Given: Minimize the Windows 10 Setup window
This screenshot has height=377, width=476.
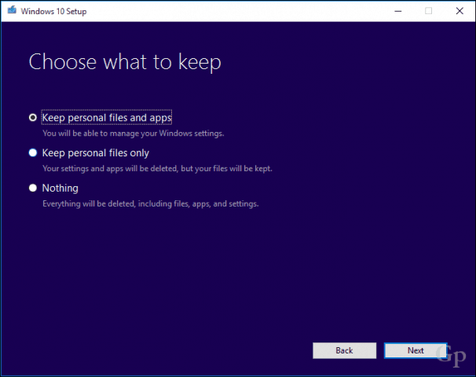Looking at the screenshot, I should [x=398, y=11].
